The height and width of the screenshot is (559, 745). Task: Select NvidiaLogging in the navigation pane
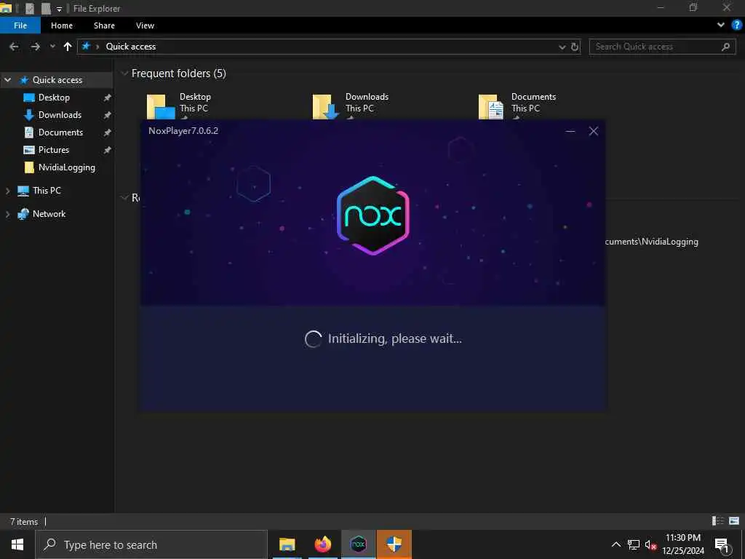(x=66, y=167)
